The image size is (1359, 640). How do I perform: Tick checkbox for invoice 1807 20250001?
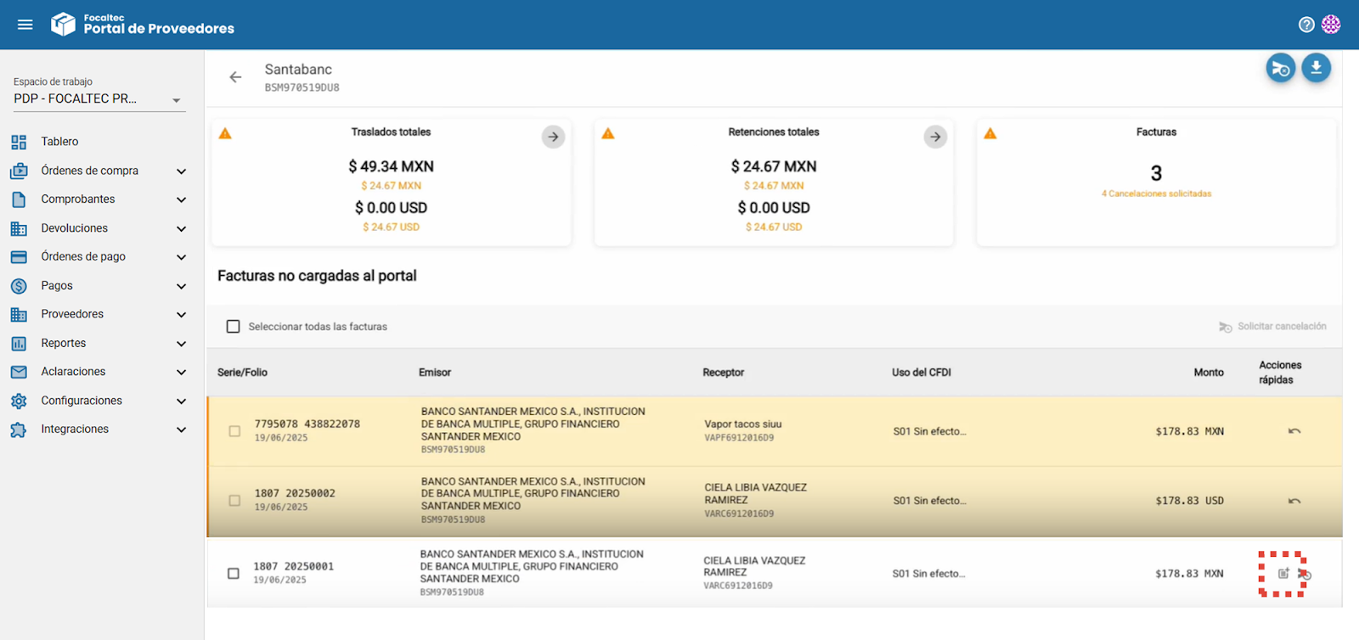click(x=234, y=574)
